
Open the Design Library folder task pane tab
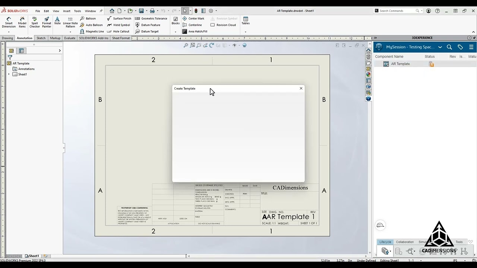[368, 63]
